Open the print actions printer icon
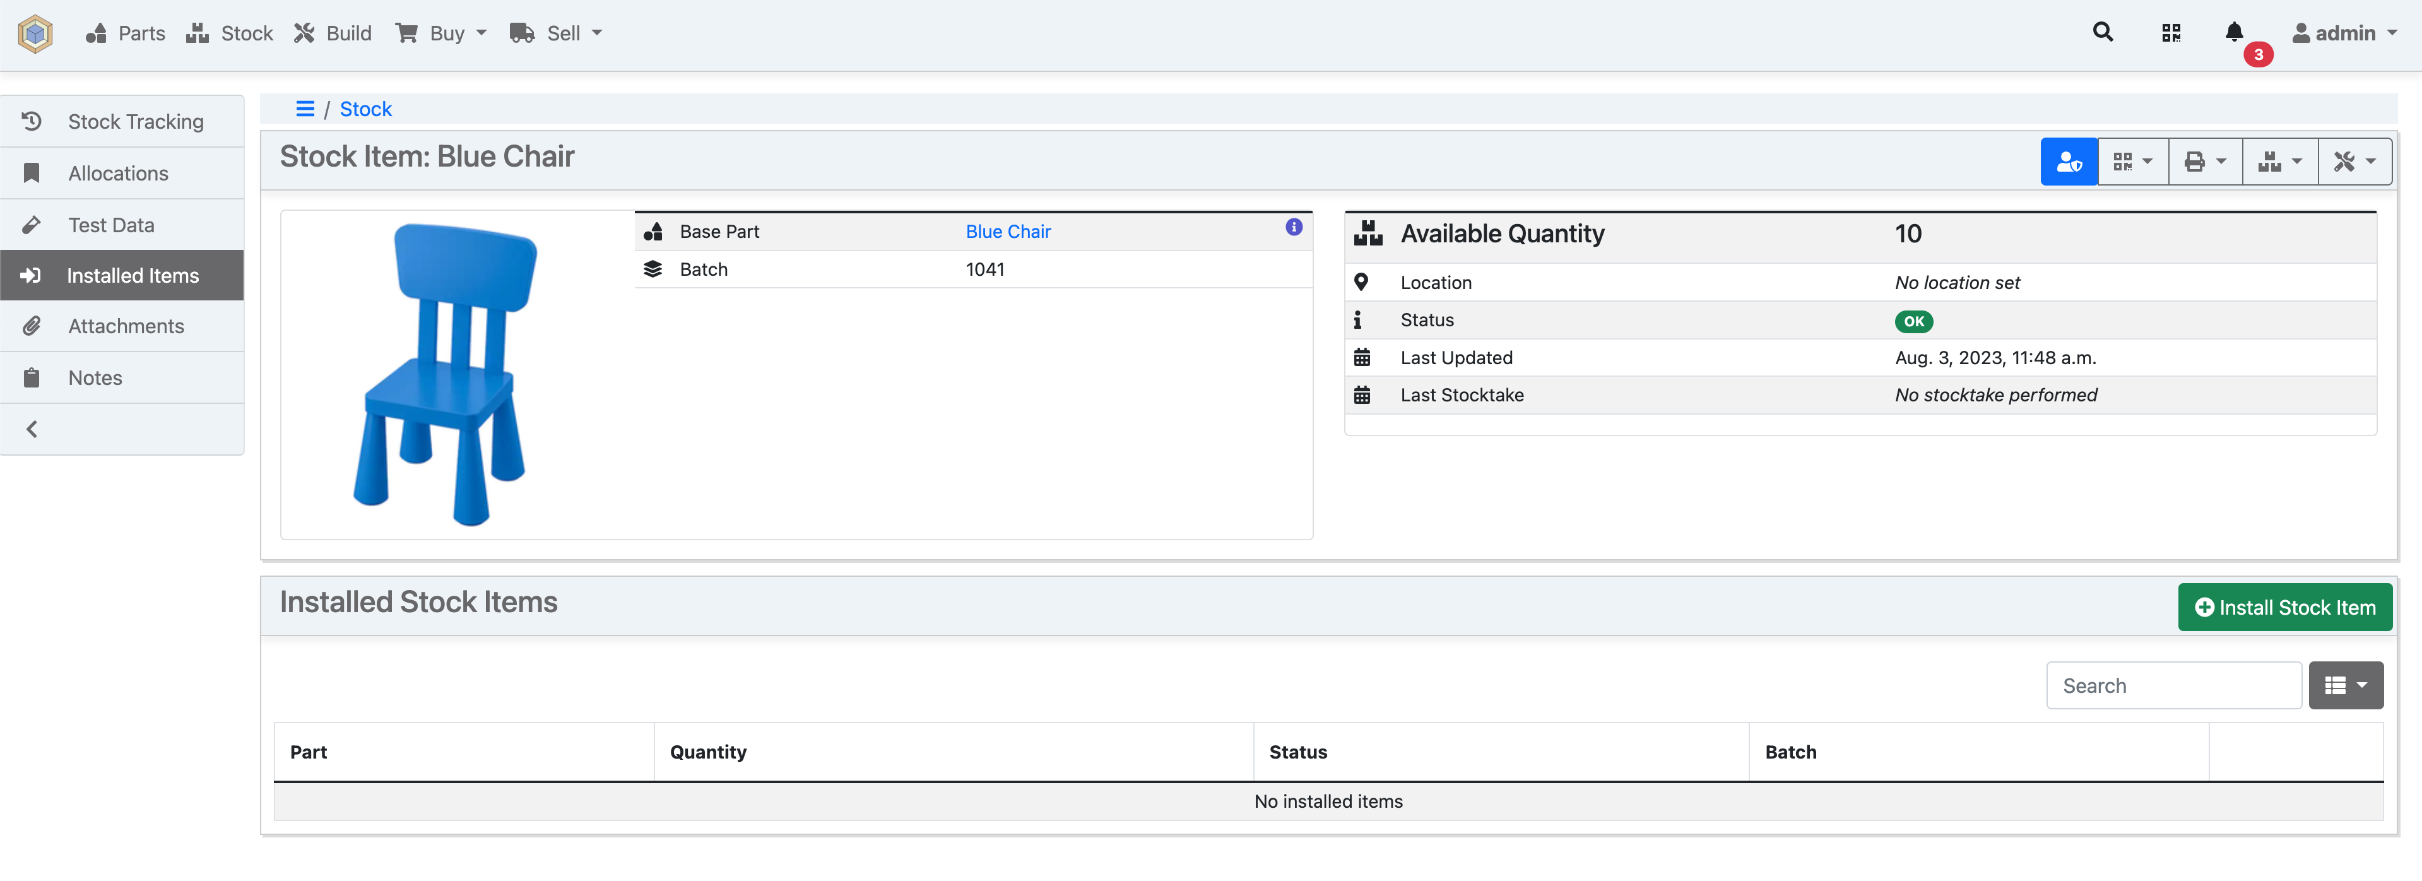2422x881 pixels. point(2205,161)
